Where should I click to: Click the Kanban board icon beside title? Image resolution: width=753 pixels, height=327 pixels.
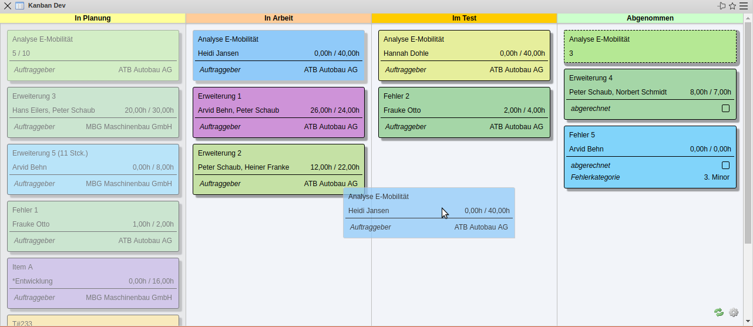tap(19, 6)
